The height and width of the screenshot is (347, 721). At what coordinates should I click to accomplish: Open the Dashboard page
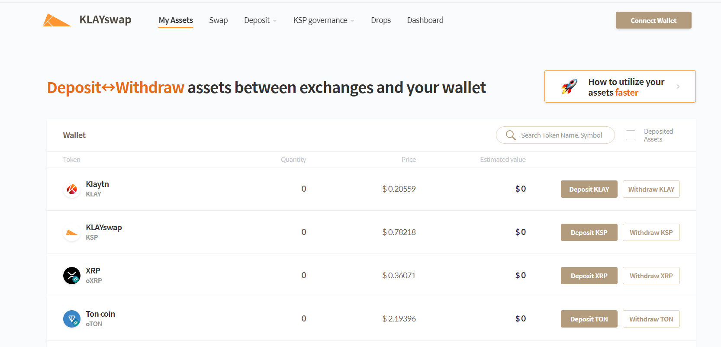[425, 20]
